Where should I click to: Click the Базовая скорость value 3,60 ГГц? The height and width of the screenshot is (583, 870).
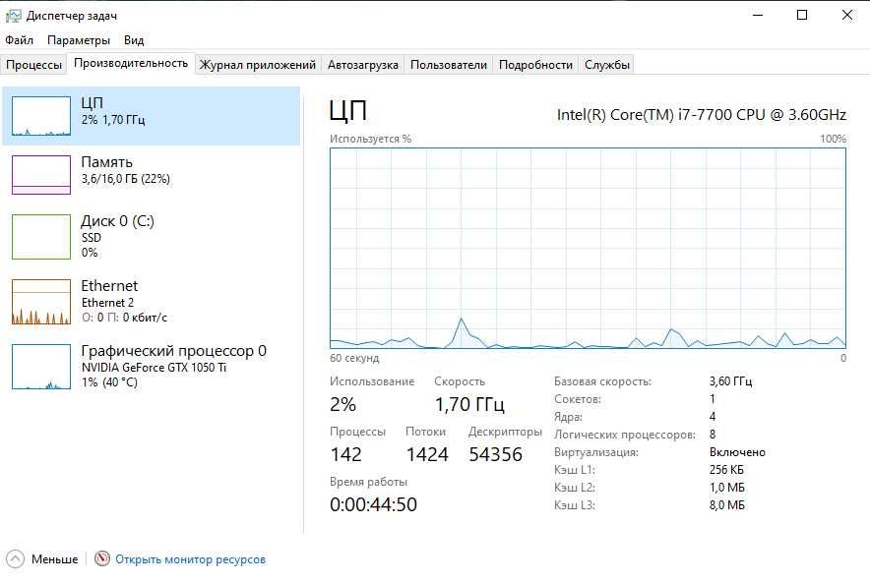point(730,381)
